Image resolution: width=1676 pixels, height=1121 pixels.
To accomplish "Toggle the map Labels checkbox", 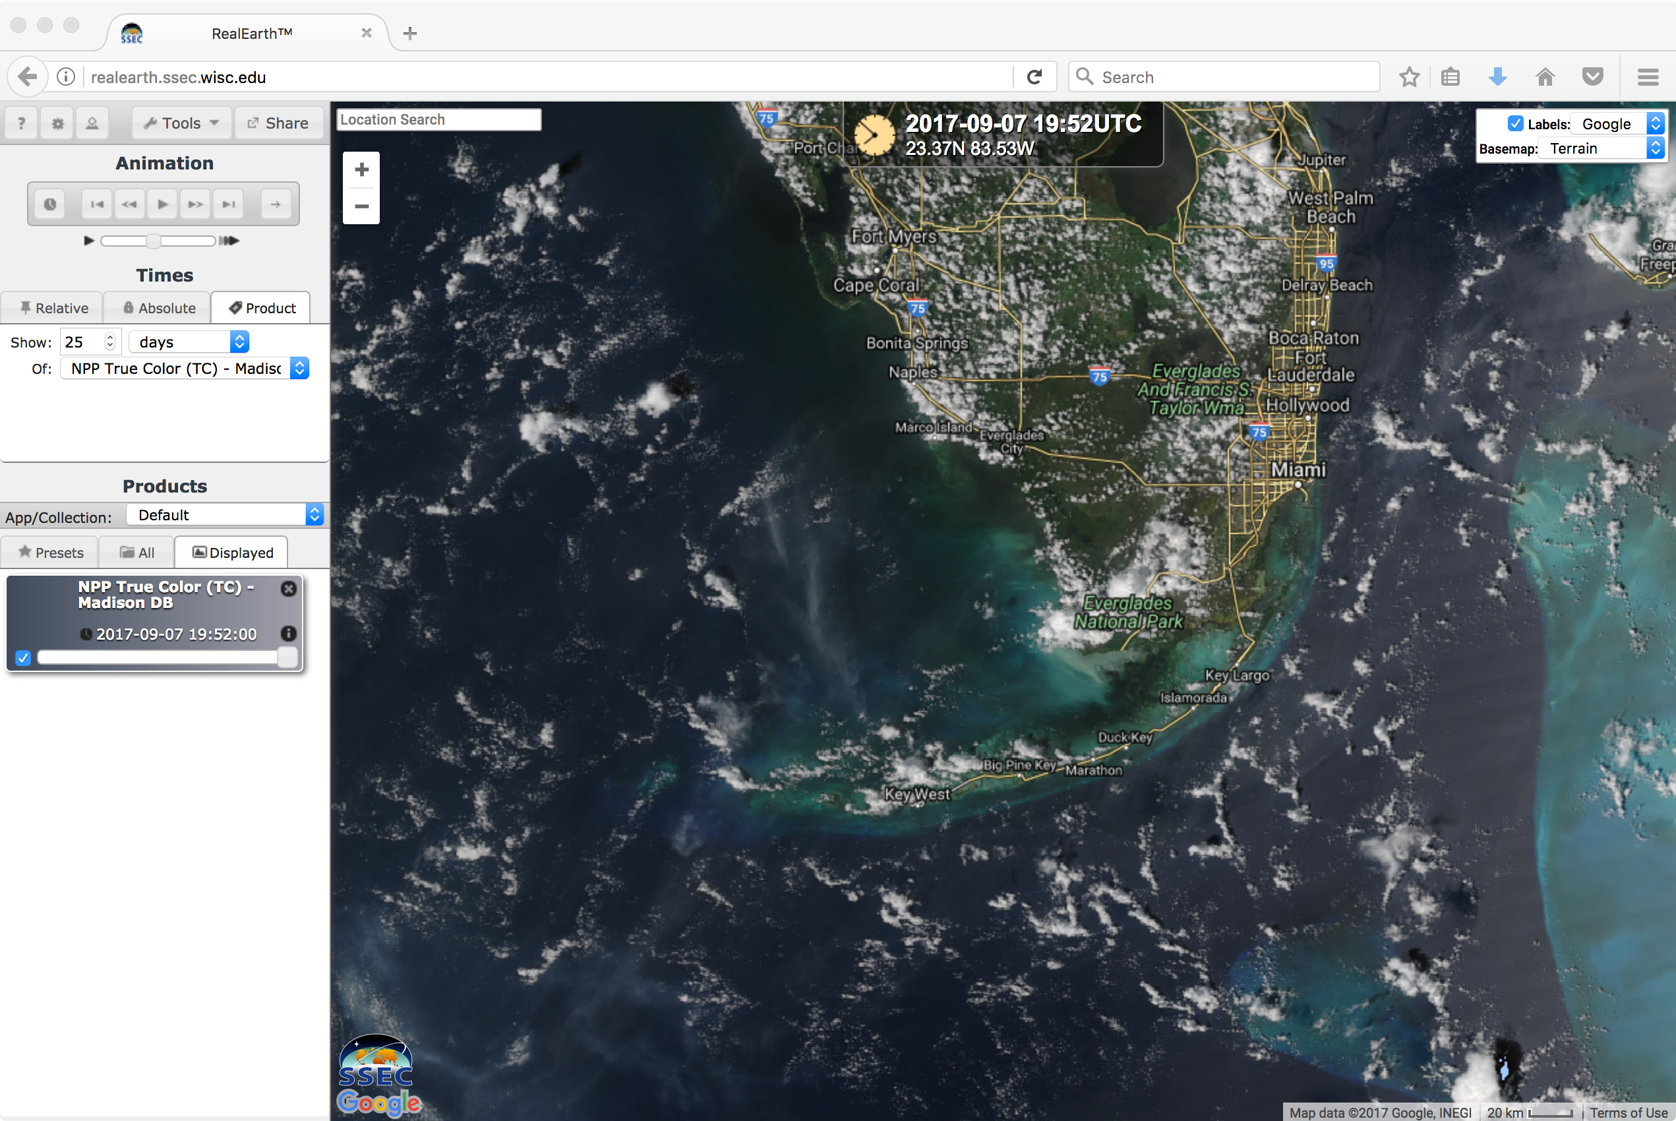I will point(1514,124).
